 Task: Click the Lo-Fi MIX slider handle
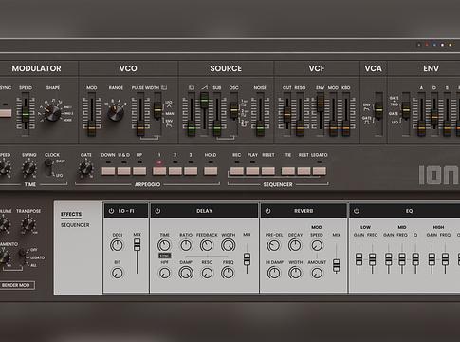pos(137,245)
